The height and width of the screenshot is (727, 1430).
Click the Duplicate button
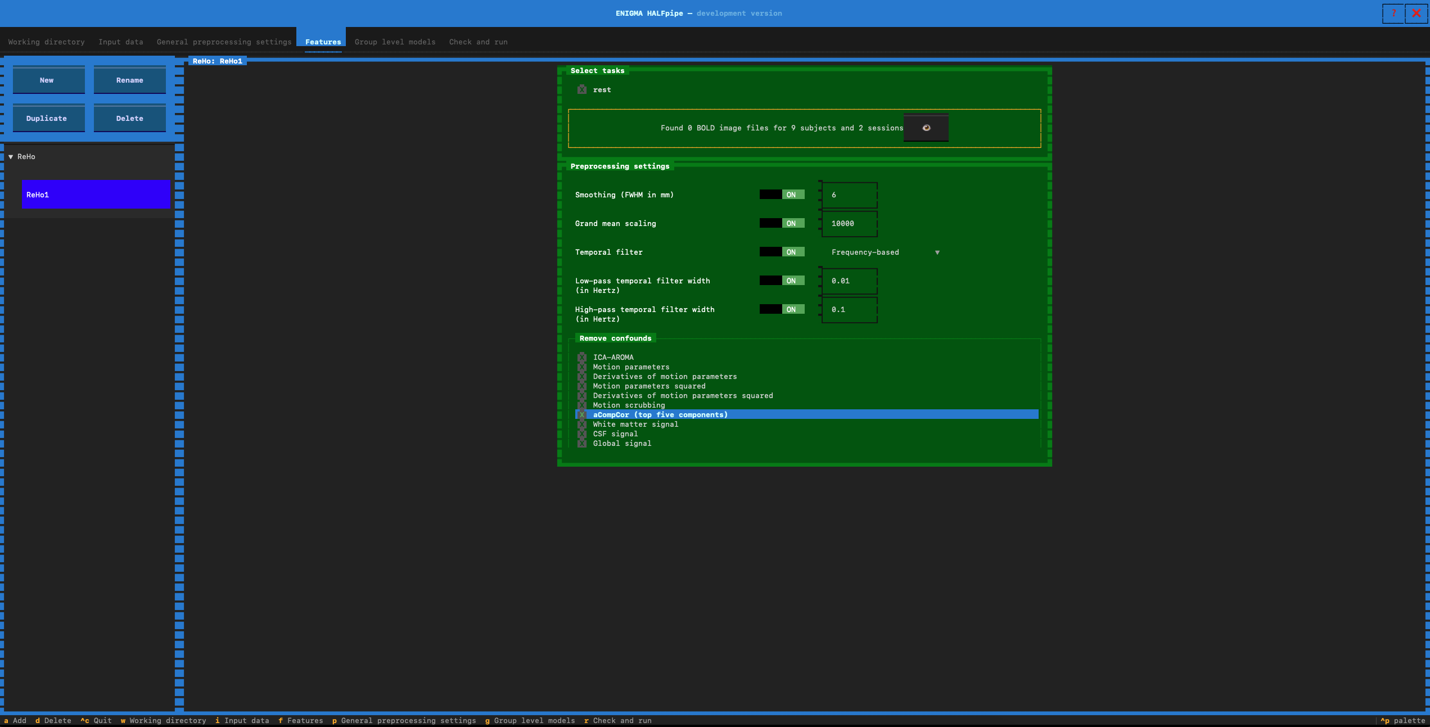(x=49, y=118)
